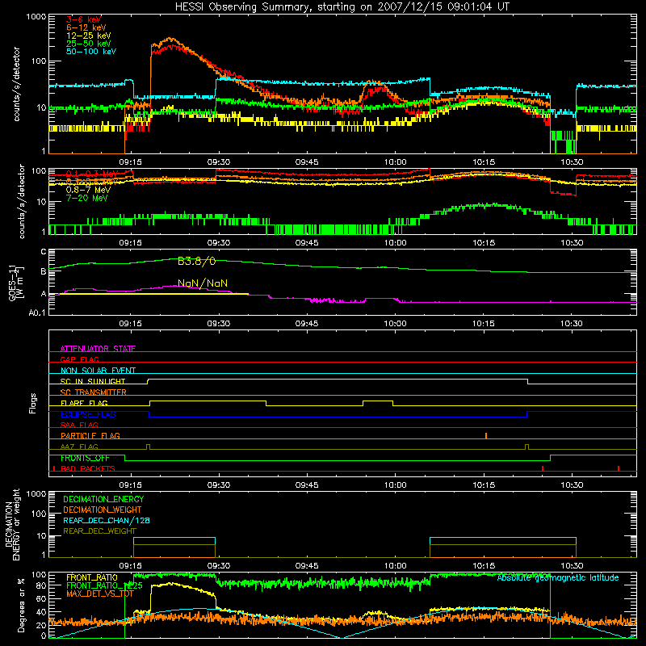Select the 12-25 keV legend label
Viewport: 646px width, 646px height.
[89, 36]
